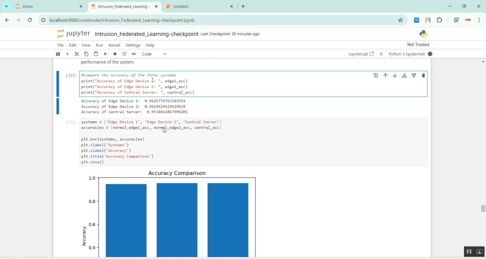Delete cell 32 using the trash icon
The image size is (486, 259).
coord(423,75)
